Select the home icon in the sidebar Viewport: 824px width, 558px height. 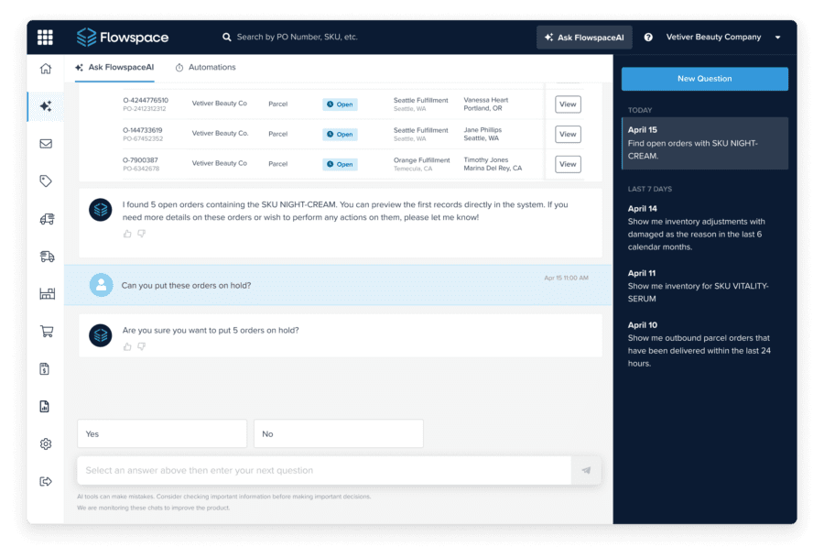click(x=45, y=67)
